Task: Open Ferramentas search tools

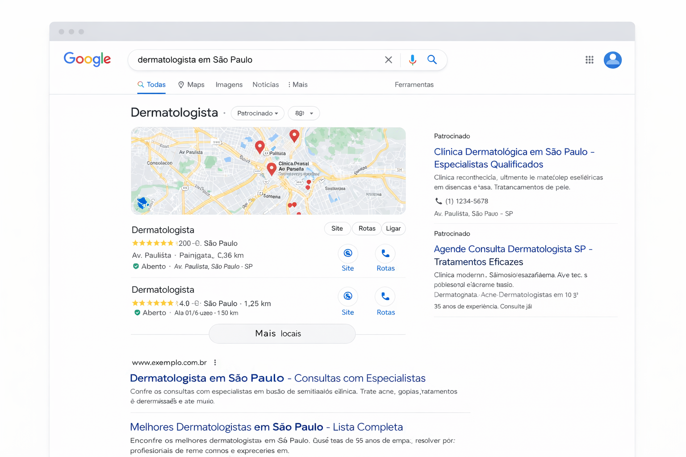Action: click(x=414, y=84)
